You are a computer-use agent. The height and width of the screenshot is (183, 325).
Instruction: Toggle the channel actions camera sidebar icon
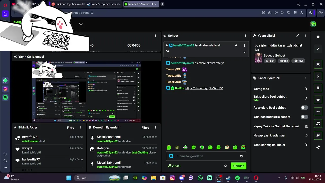tap(318, 124)
